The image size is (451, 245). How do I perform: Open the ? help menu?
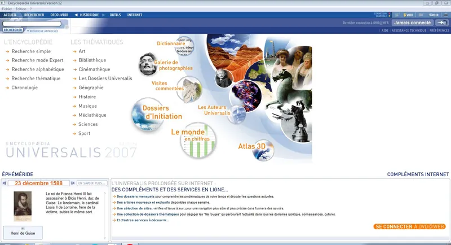[31, 9]
